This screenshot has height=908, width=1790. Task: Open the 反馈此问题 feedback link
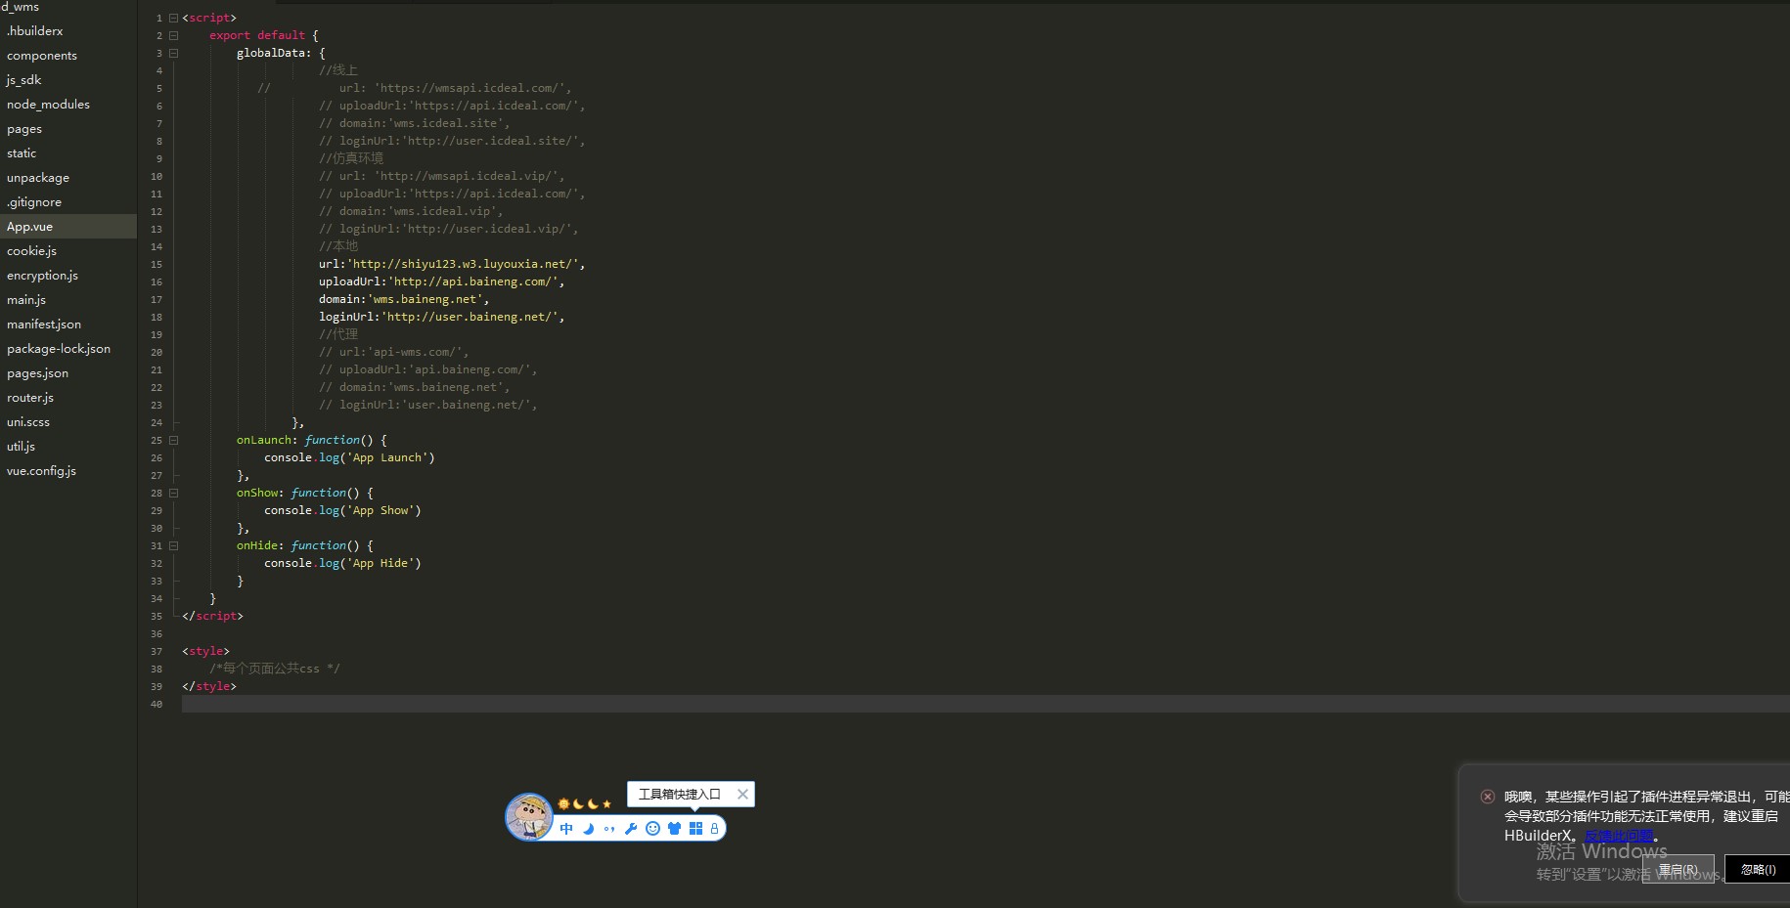(1619, 836)
